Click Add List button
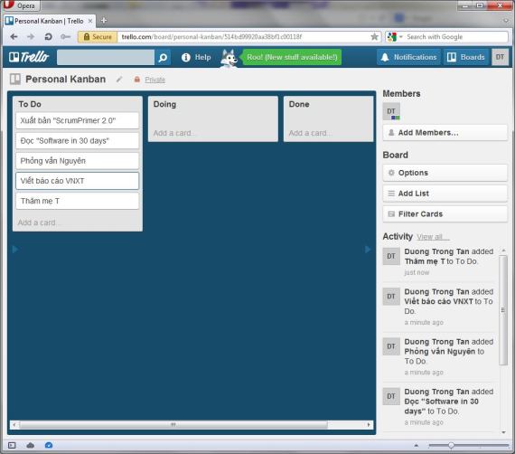Screen dimensions: 515x454 pyautogui.click(x=445, y=194)
